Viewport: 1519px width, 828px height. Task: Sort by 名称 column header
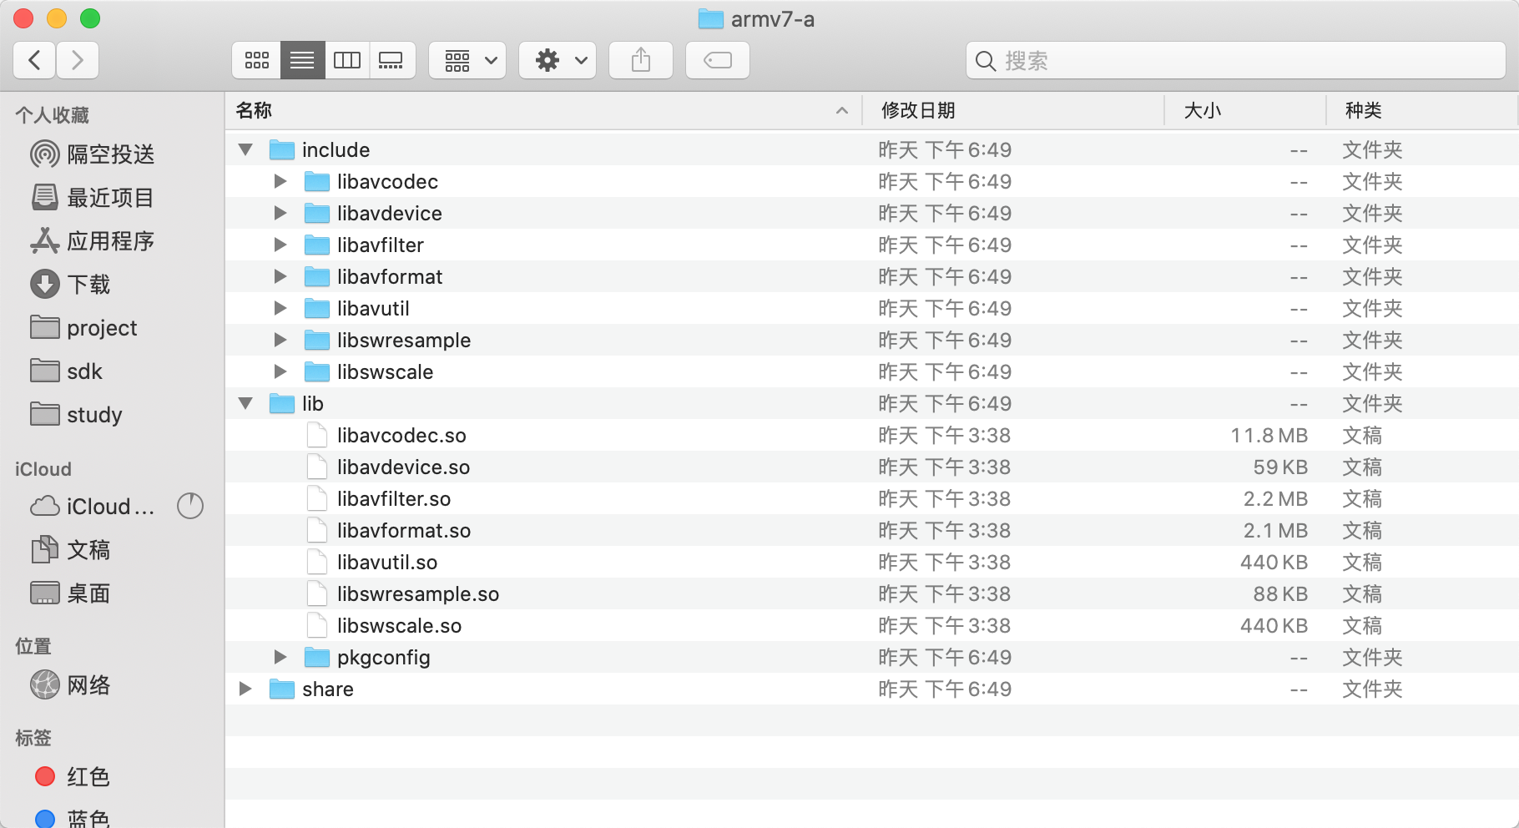(542, 110)
